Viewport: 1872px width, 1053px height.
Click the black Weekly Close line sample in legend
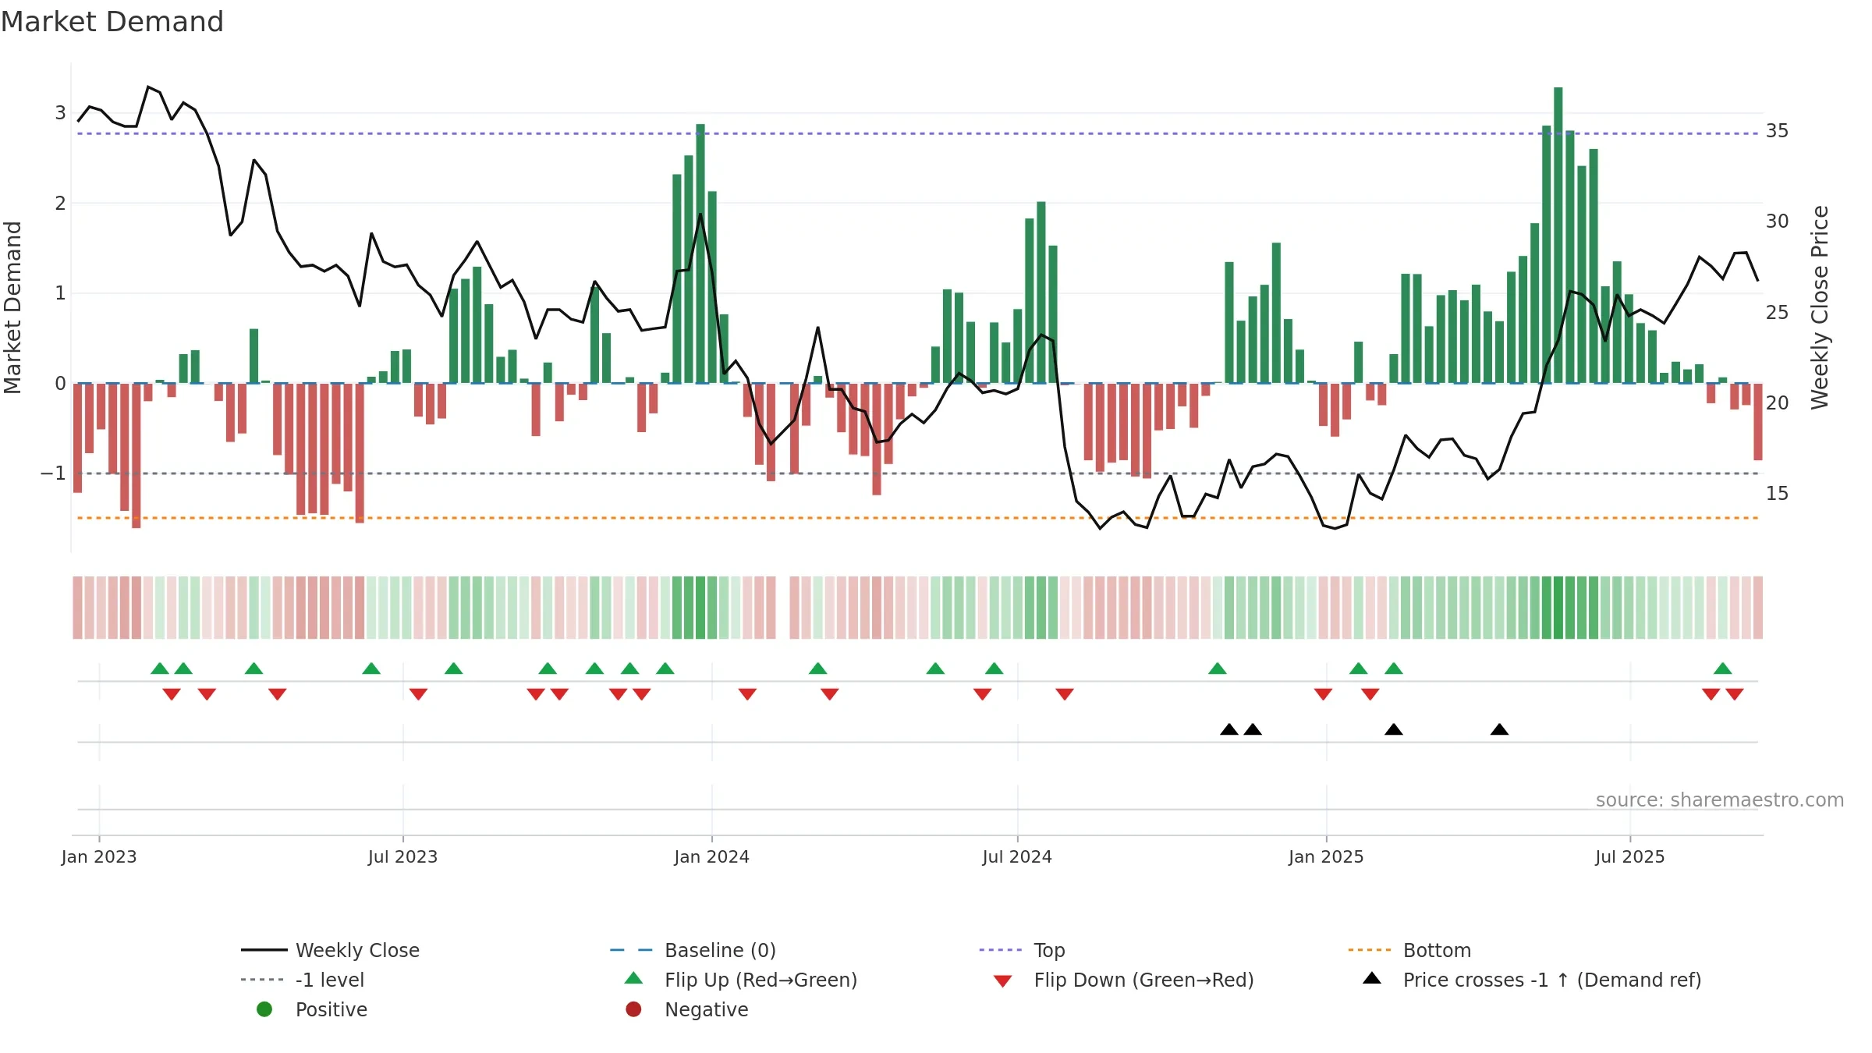point(264,950)
